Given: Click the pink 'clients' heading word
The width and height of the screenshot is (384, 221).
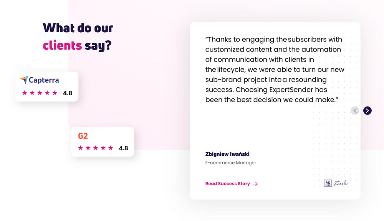Looking at the screenshot, I should [62, 46].
